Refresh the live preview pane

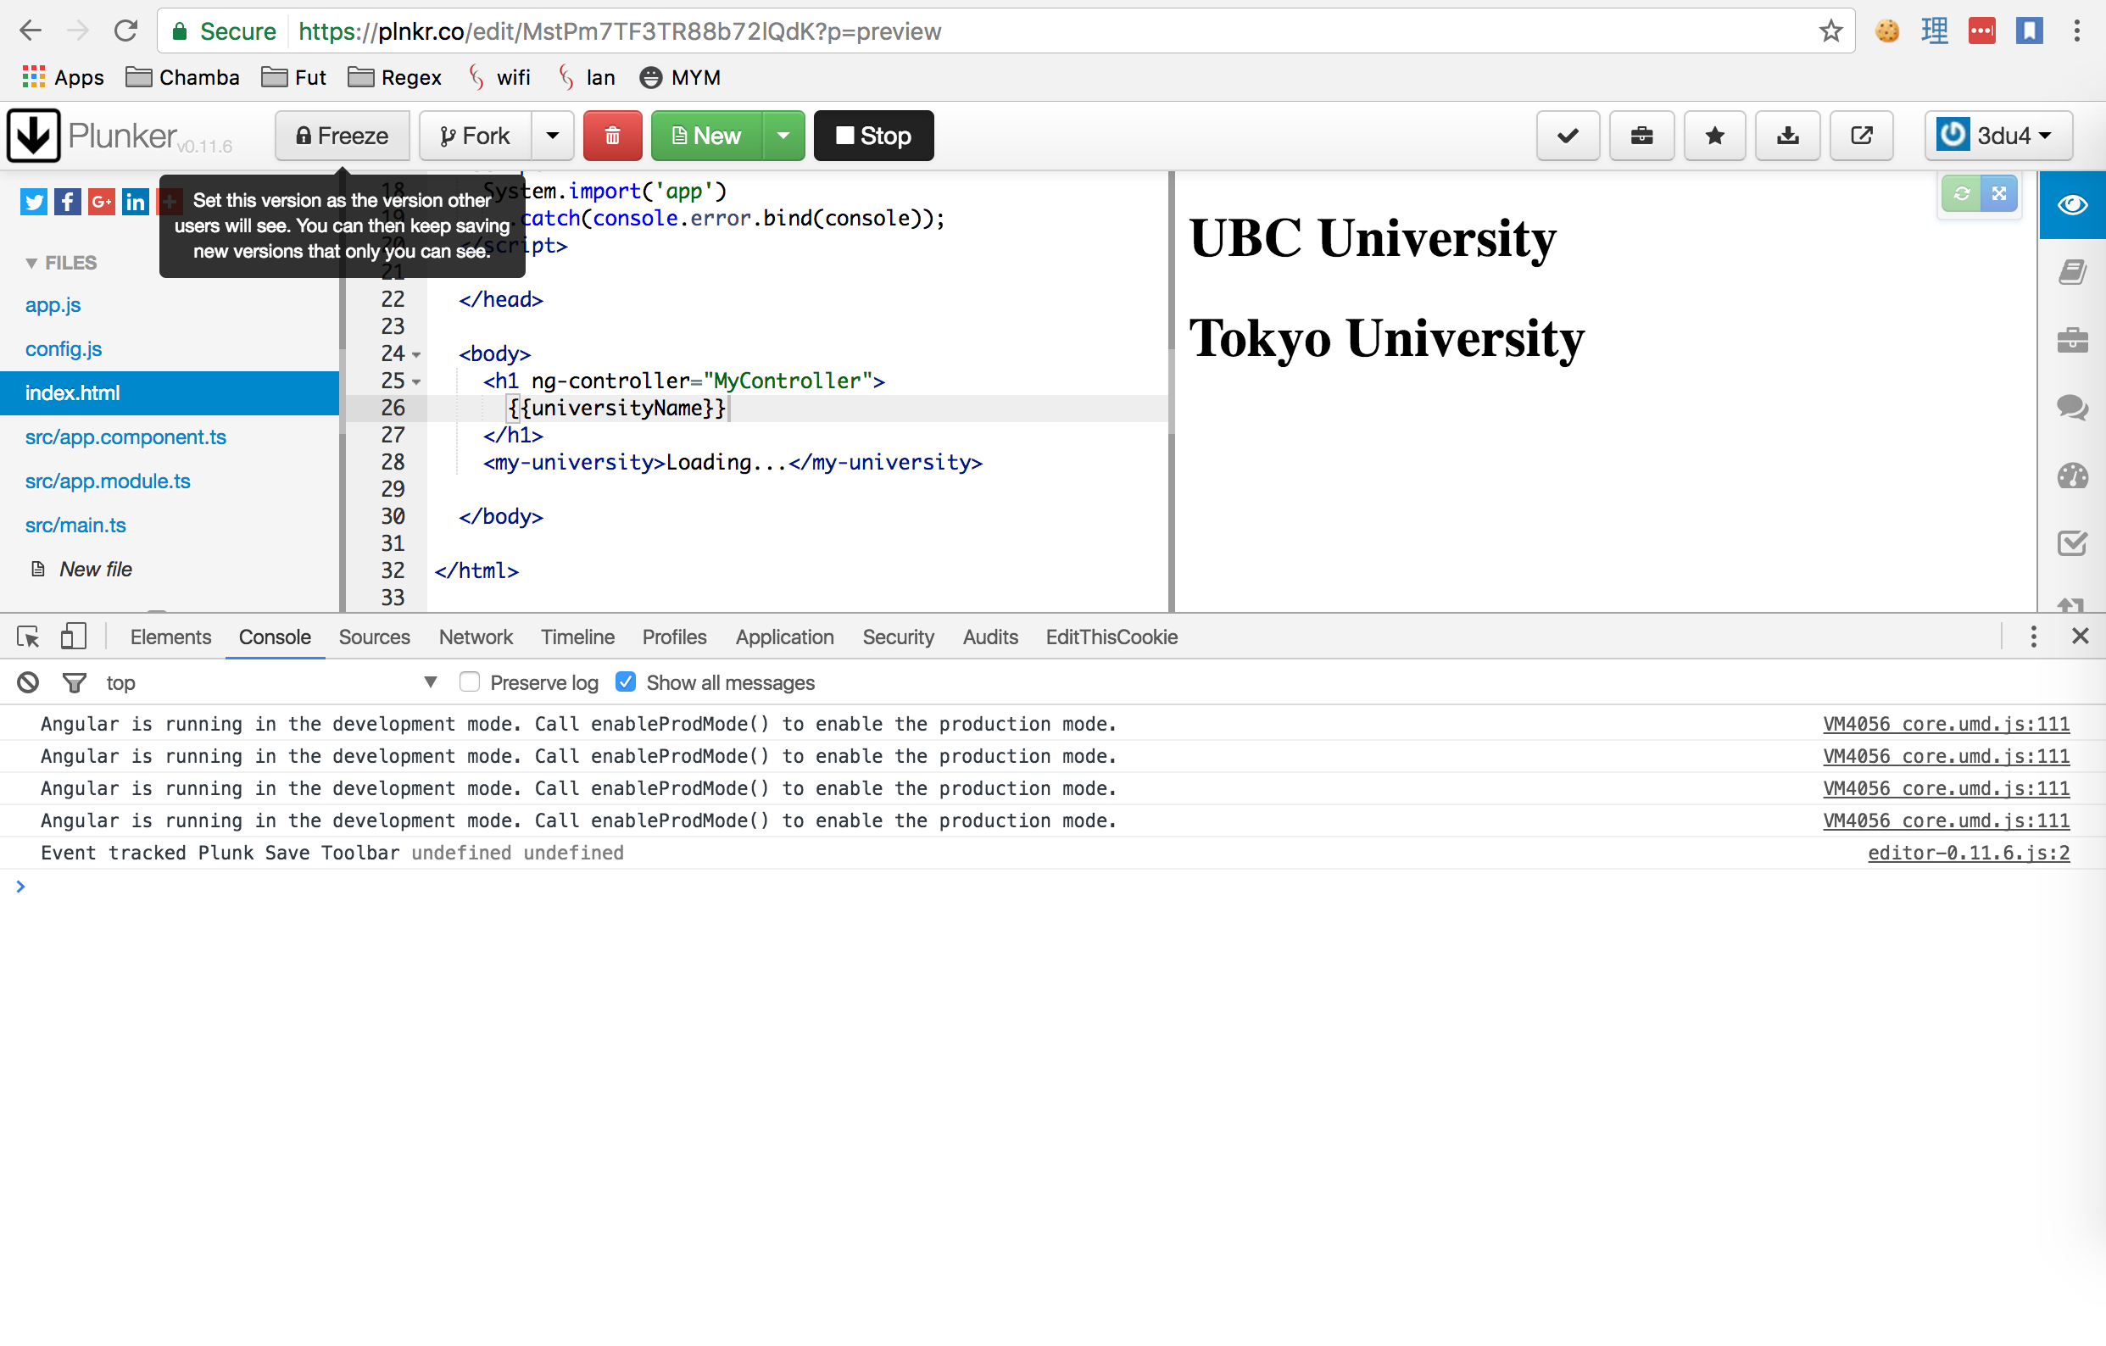point(1961,193)
